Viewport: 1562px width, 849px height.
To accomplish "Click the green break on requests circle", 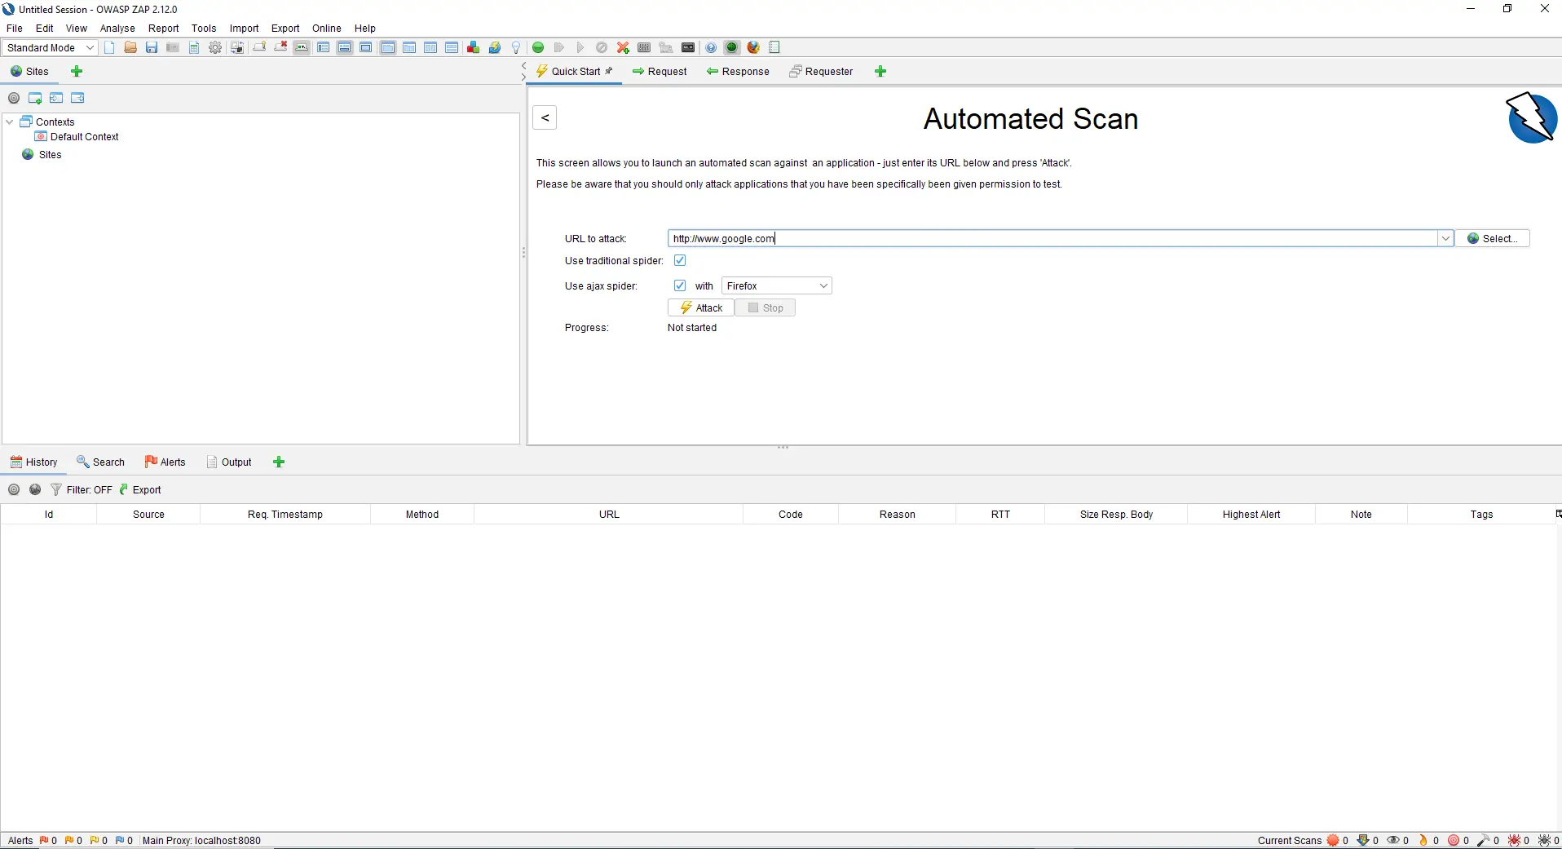I will pyautogui.click(x=538, y=47).
